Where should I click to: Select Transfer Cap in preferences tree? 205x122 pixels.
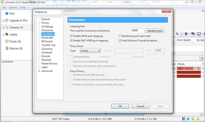pyautogui.click(x=48, y=45)
